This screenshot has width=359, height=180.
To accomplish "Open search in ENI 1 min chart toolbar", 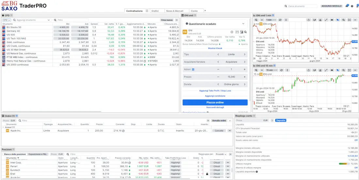I will pos(257,20).
